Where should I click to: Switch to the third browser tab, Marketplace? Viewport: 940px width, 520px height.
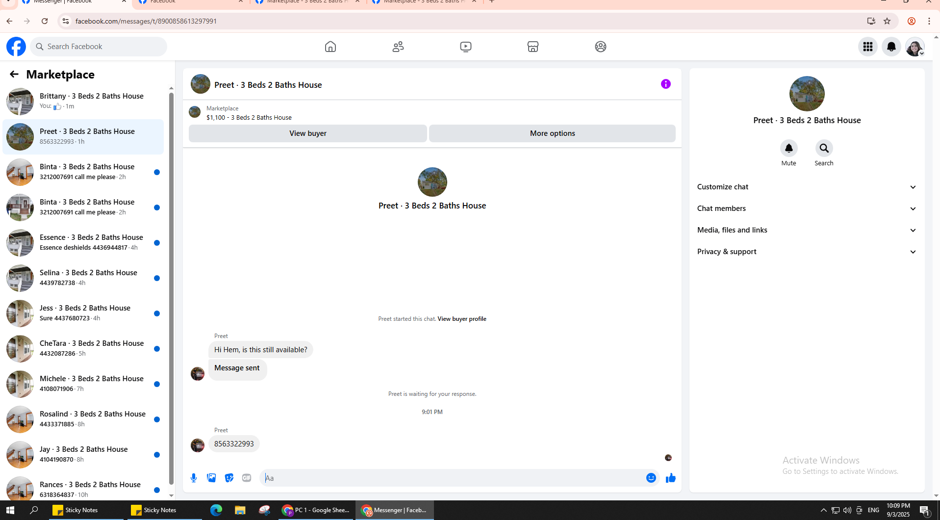tap(307, 2)
